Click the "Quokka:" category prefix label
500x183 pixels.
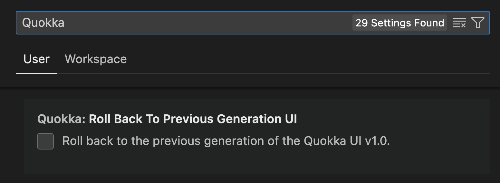pyautogui.click(x=61, y=119)
